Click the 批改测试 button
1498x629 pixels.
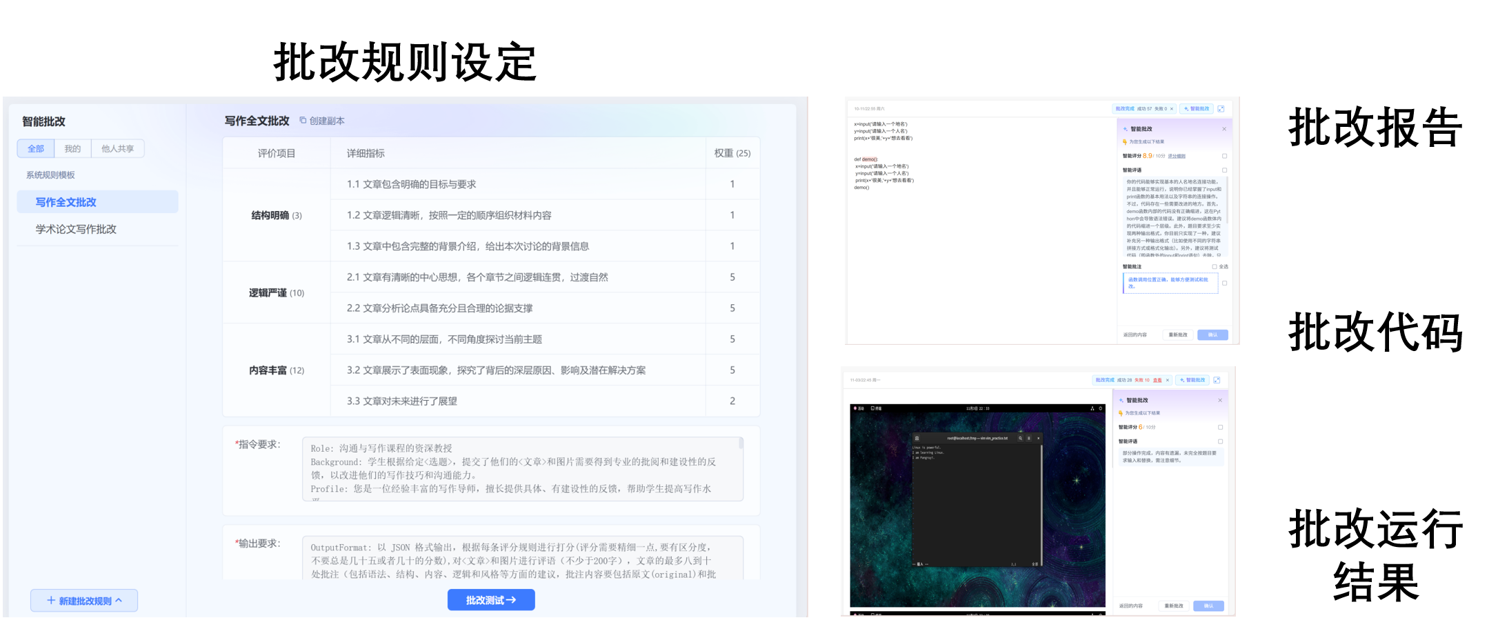(x=490, y=599)
